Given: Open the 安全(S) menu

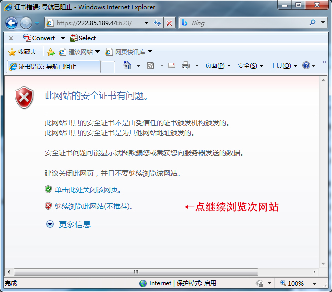Looking at the screenshot, I should [250, 66].
